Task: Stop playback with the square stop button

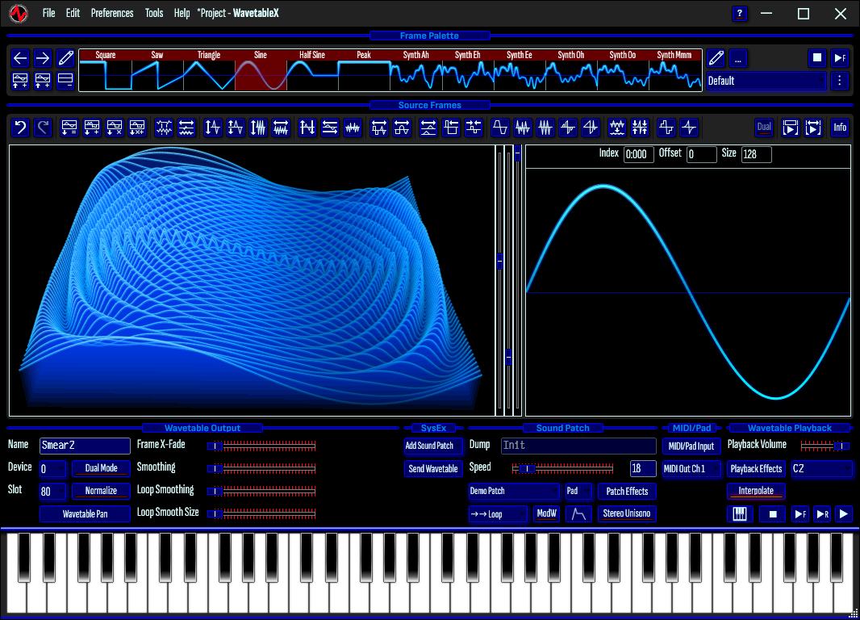Action: (x=773, y=513)
